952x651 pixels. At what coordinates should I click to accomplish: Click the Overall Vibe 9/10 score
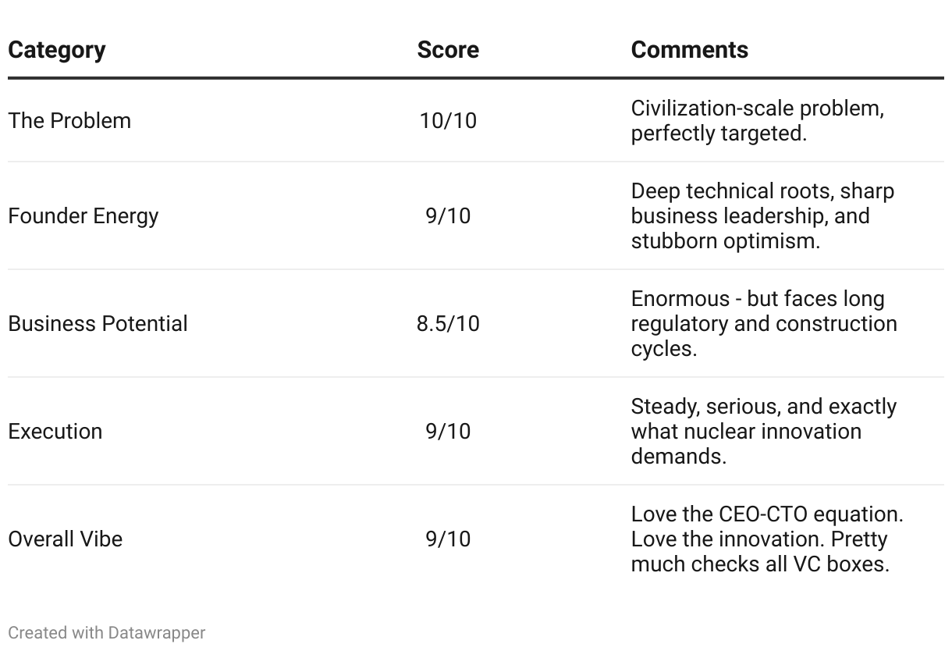(448, 539)
